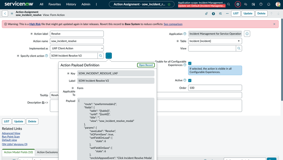Open more options ellipsis in form header
The height and width of the screenshot is (160, 283).
227,13
